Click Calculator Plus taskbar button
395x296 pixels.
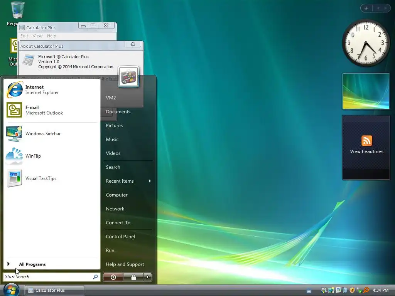click(55, 290)
